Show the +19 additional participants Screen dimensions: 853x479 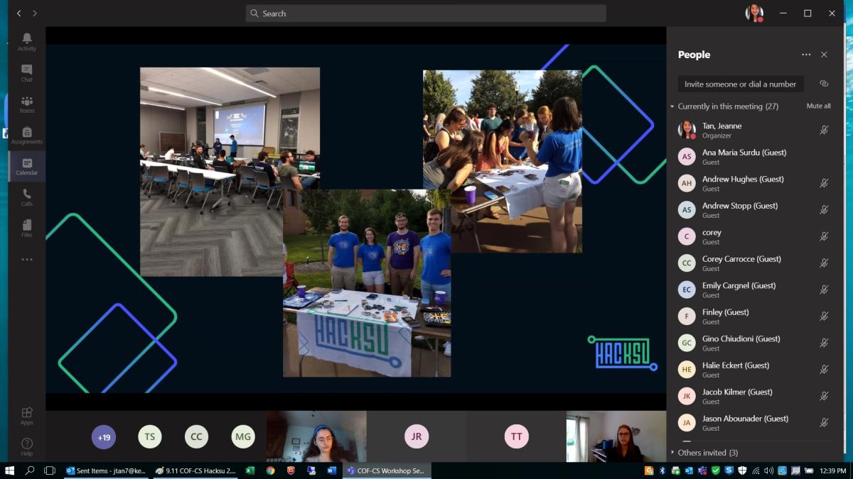[104, 437]
